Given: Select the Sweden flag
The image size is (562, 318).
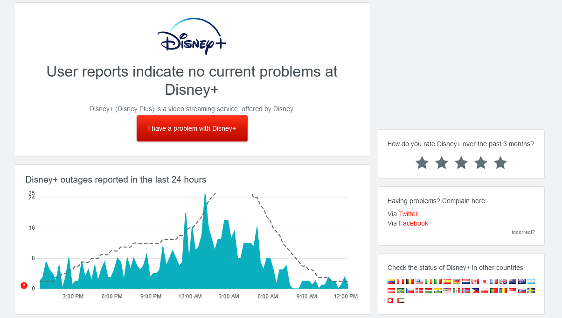Looking at the screenshot, I should pyautogui.click(x=531, y=290).
